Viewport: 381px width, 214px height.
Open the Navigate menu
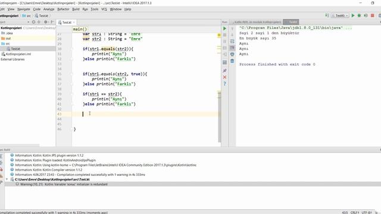pyautogui.click(x=24, y=10)
